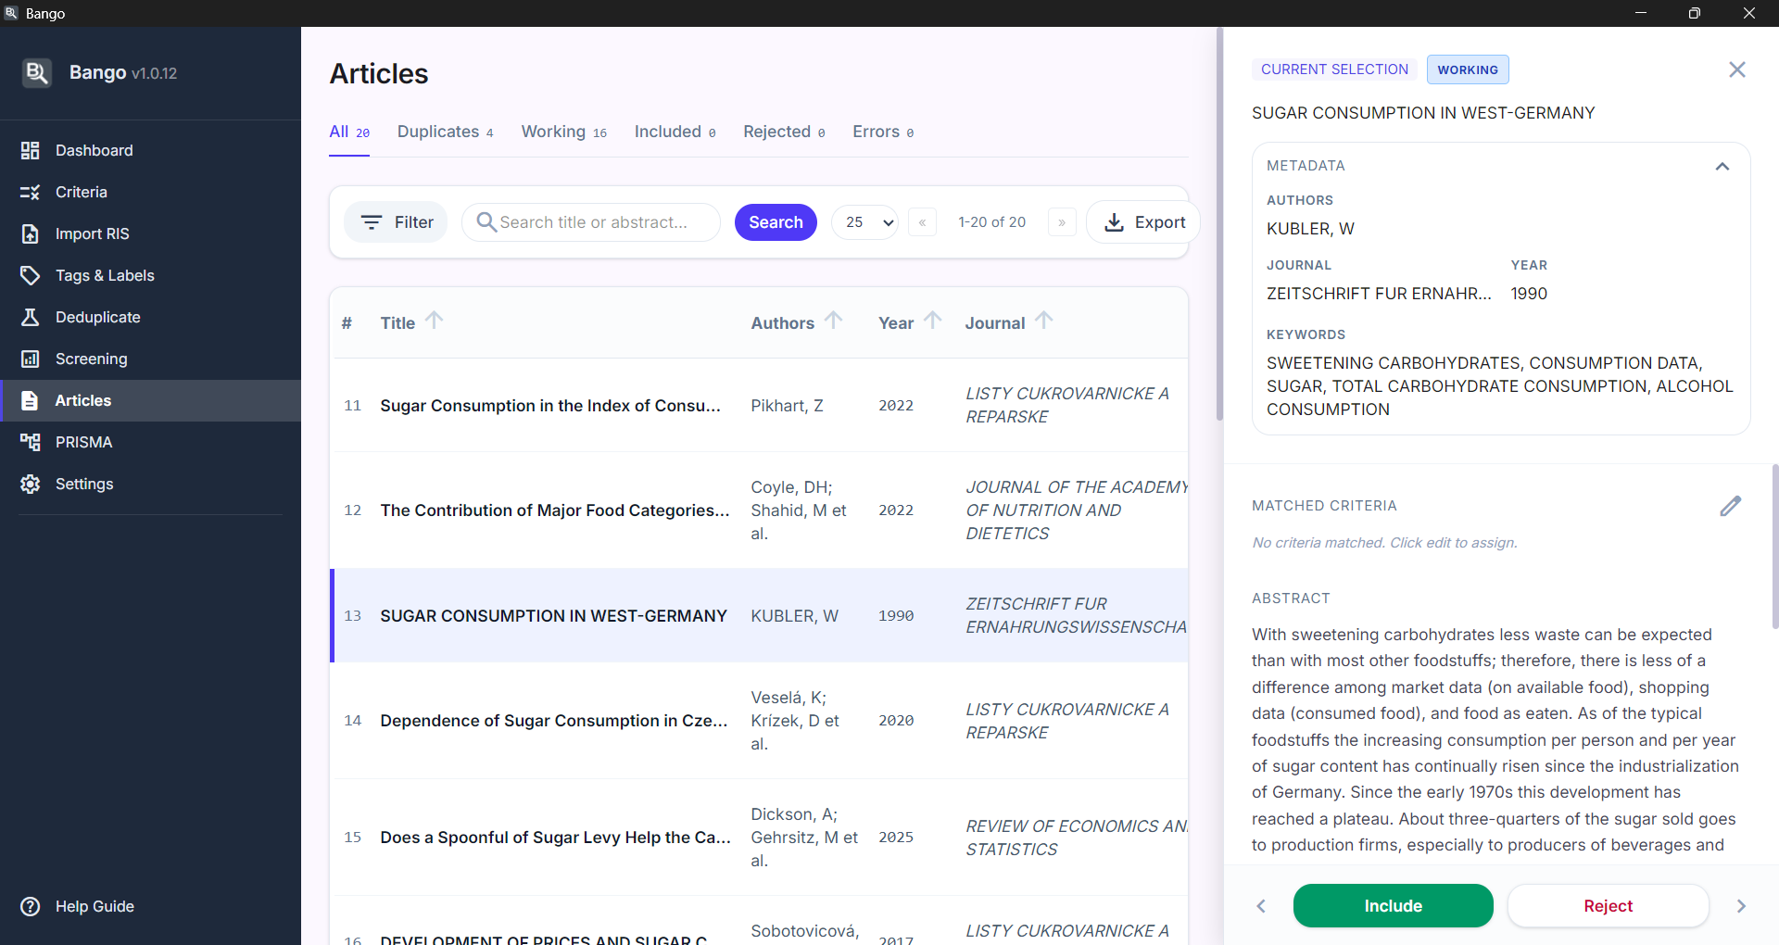Select article 15 Does a Spoonful of Sugar
The width and height of the screenshot is (1779, 945).
(760, 838)
